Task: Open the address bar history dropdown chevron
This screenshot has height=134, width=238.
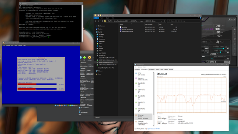Action: click(162, 21)
